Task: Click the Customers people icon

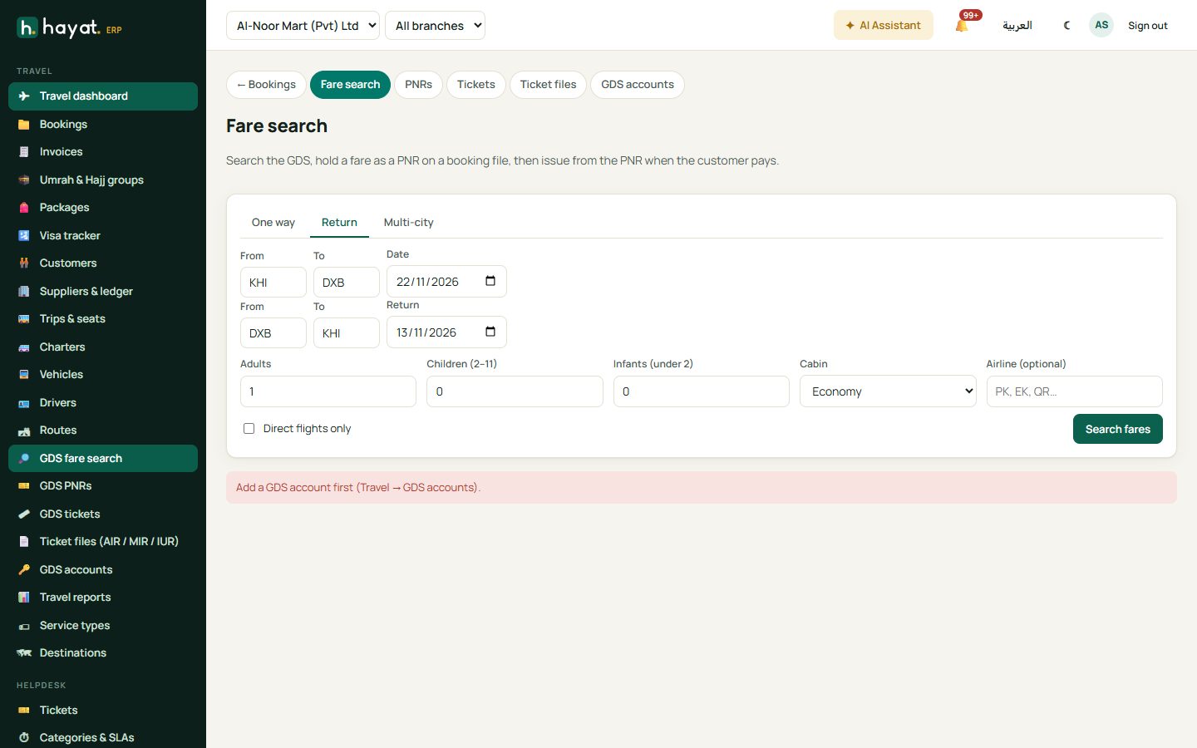Action: click(24, 263)
